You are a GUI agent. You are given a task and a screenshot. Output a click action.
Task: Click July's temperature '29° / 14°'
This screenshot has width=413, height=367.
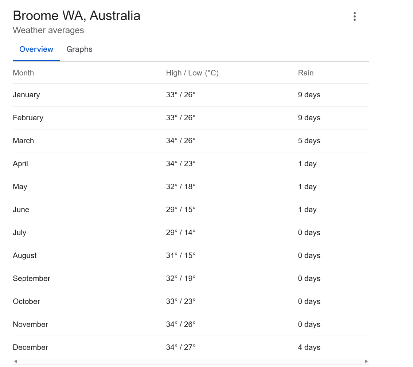pyautogui.click(x=181, y=233)
